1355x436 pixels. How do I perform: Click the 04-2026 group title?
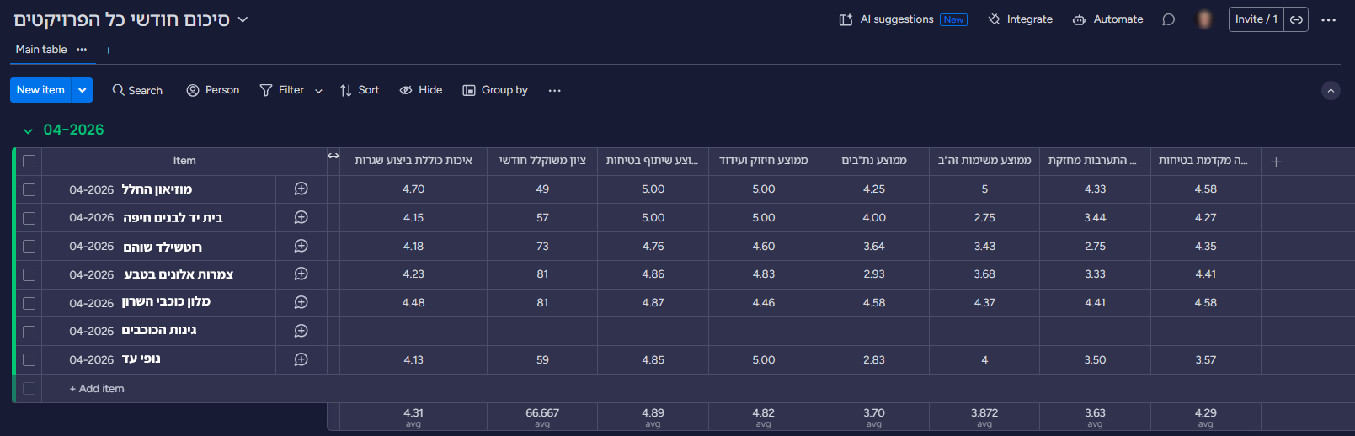tap(74, 130)
